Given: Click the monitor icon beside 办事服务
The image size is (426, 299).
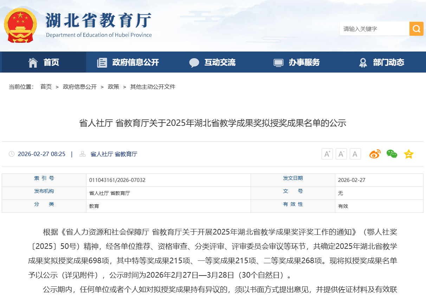Looking at the screenshot, I should tap(278, 63).
